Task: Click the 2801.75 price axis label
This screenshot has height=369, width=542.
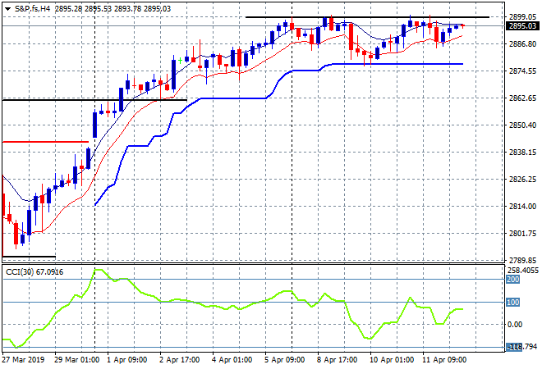Action: click(x=522, y=234)
